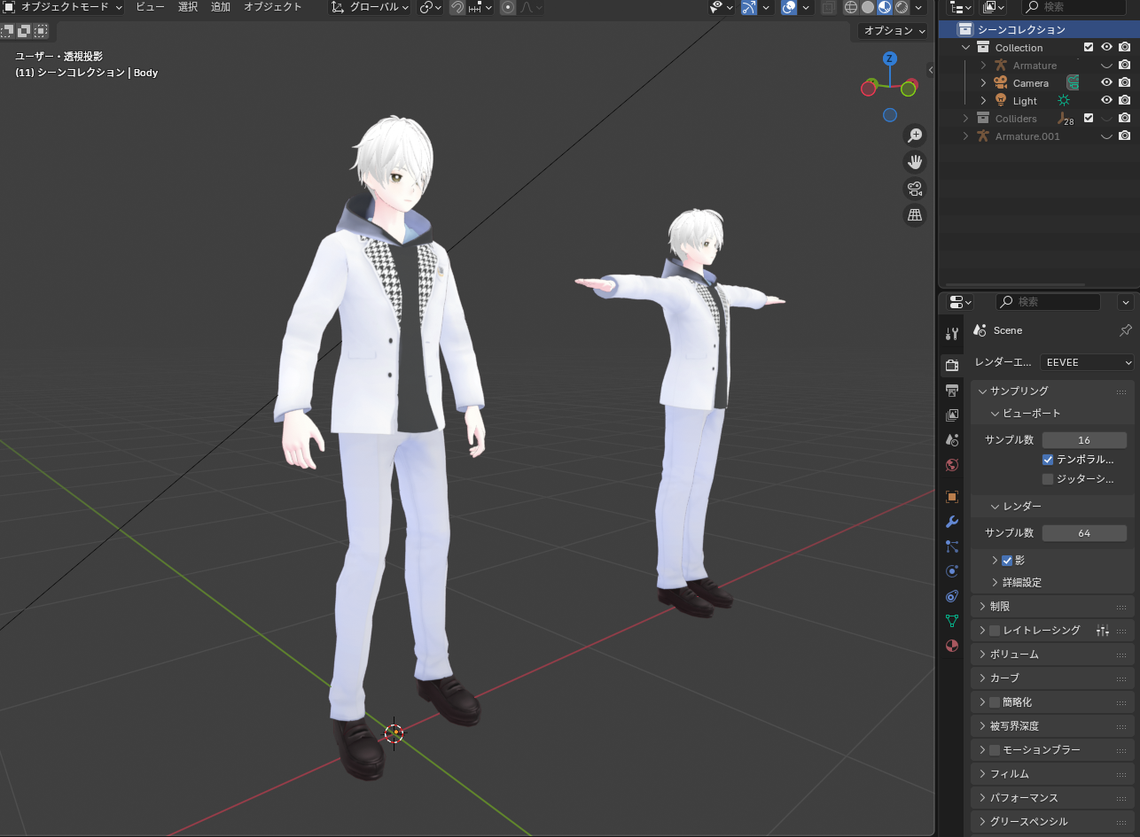This screenshot has width=1140, height=837.
Task: Select wireframe viewport shading
Action: (851, 7)
